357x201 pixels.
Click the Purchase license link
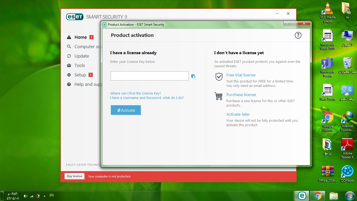click(x=241, y=94)
